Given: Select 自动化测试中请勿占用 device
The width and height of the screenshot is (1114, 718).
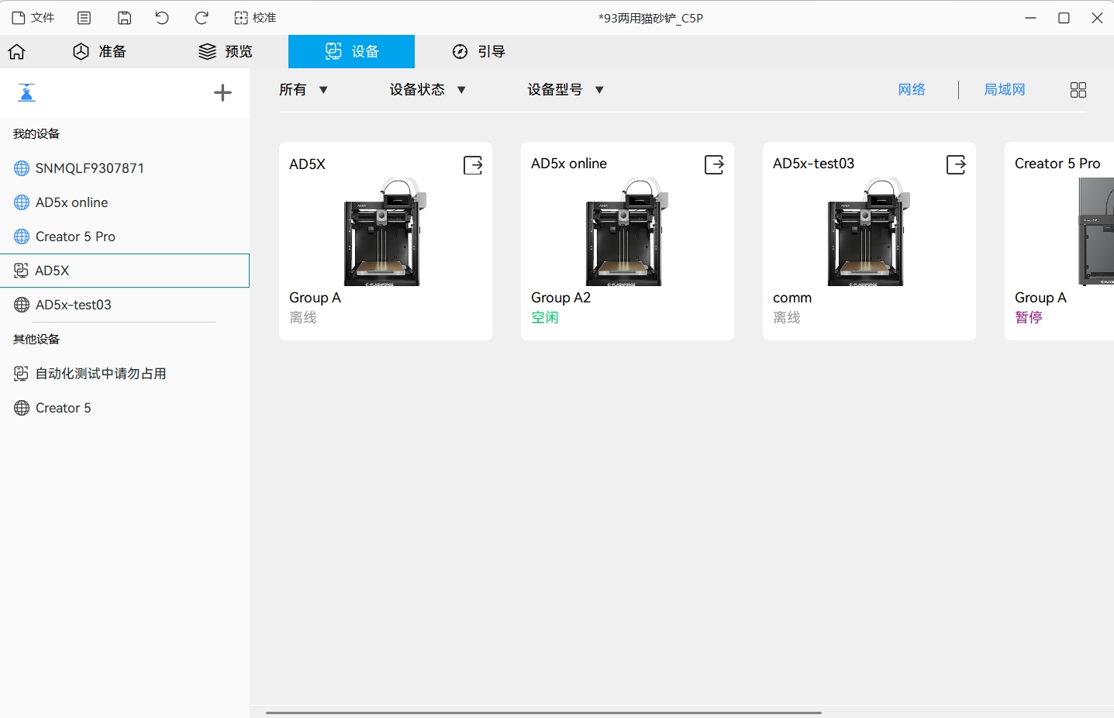Looking at the screenshot, I should (125, 374).
